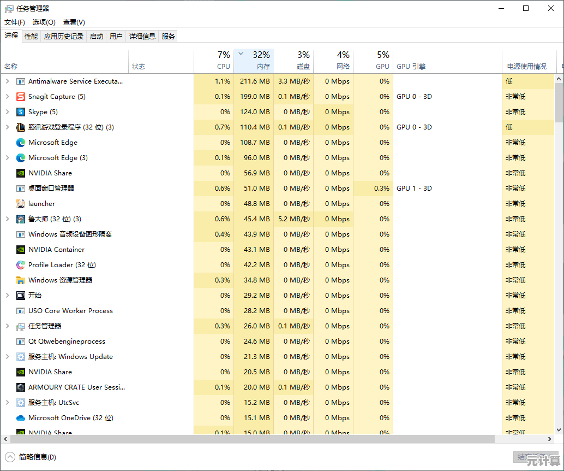
Task: Click the NVIDIA Share 20.5 MB icon
Action: pos(21,372)
